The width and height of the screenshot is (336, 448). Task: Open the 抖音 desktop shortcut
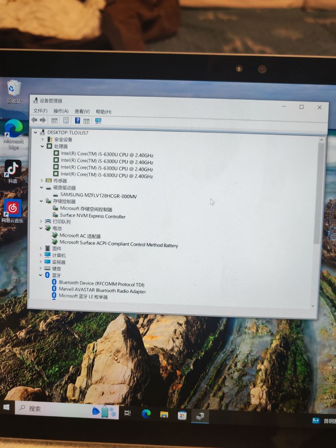(x=13, y=171)
